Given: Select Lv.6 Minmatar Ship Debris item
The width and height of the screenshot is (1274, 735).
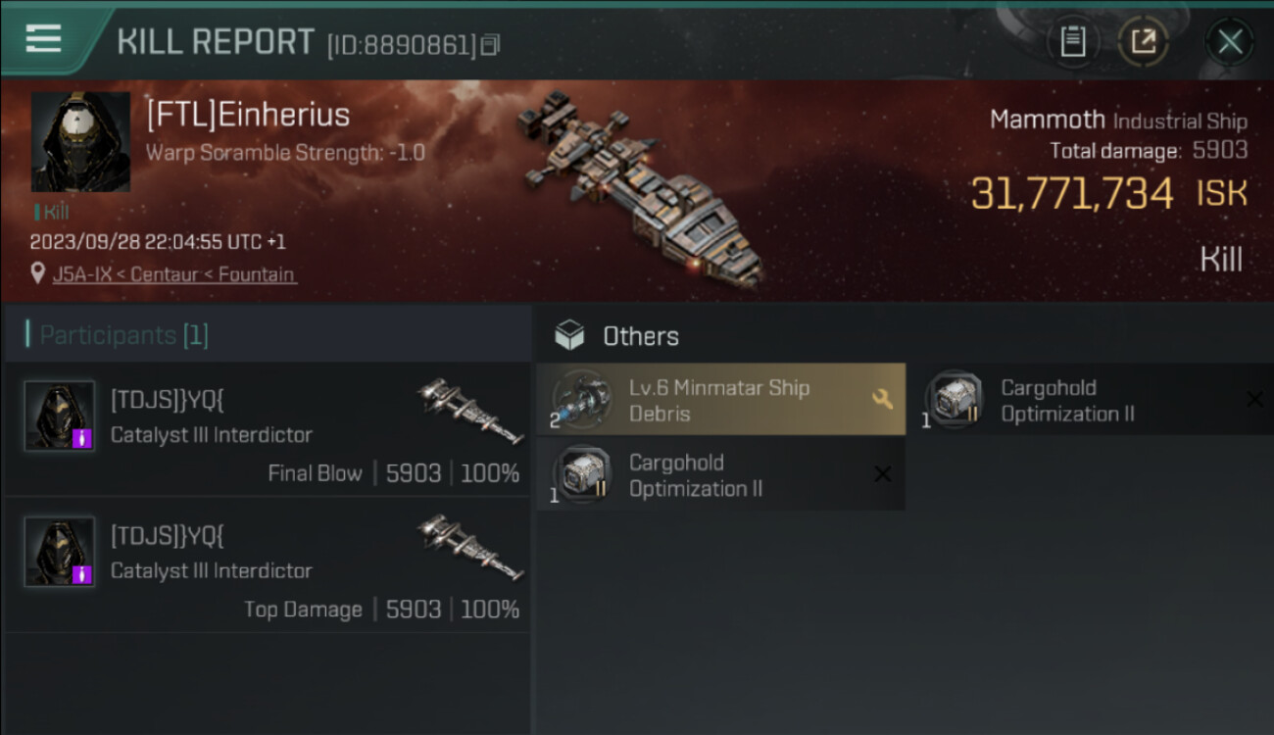Looking at the screenshot, I should click(x=721, y=400).
